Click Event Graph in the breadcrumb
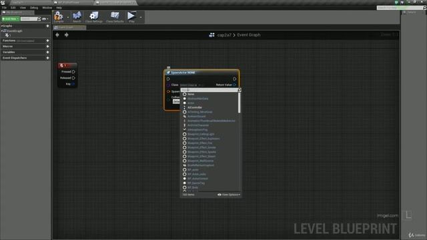This screenshot has height=240, width=427. (x=248, y=35)
